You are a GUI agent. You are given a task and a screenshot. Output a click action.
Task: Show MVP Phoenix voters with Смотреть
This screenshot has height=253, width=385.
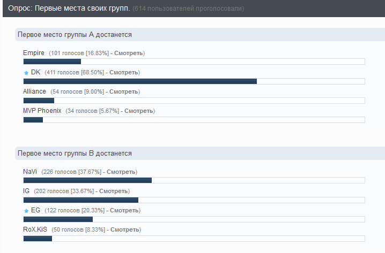139,111
